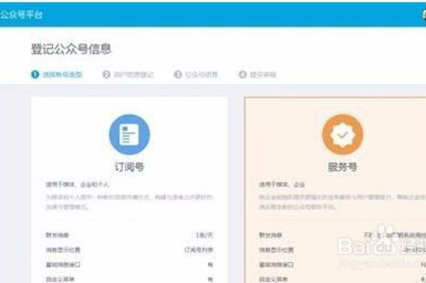Click 订阅号列表 value in 订阅号 card

tap(199, 250)
